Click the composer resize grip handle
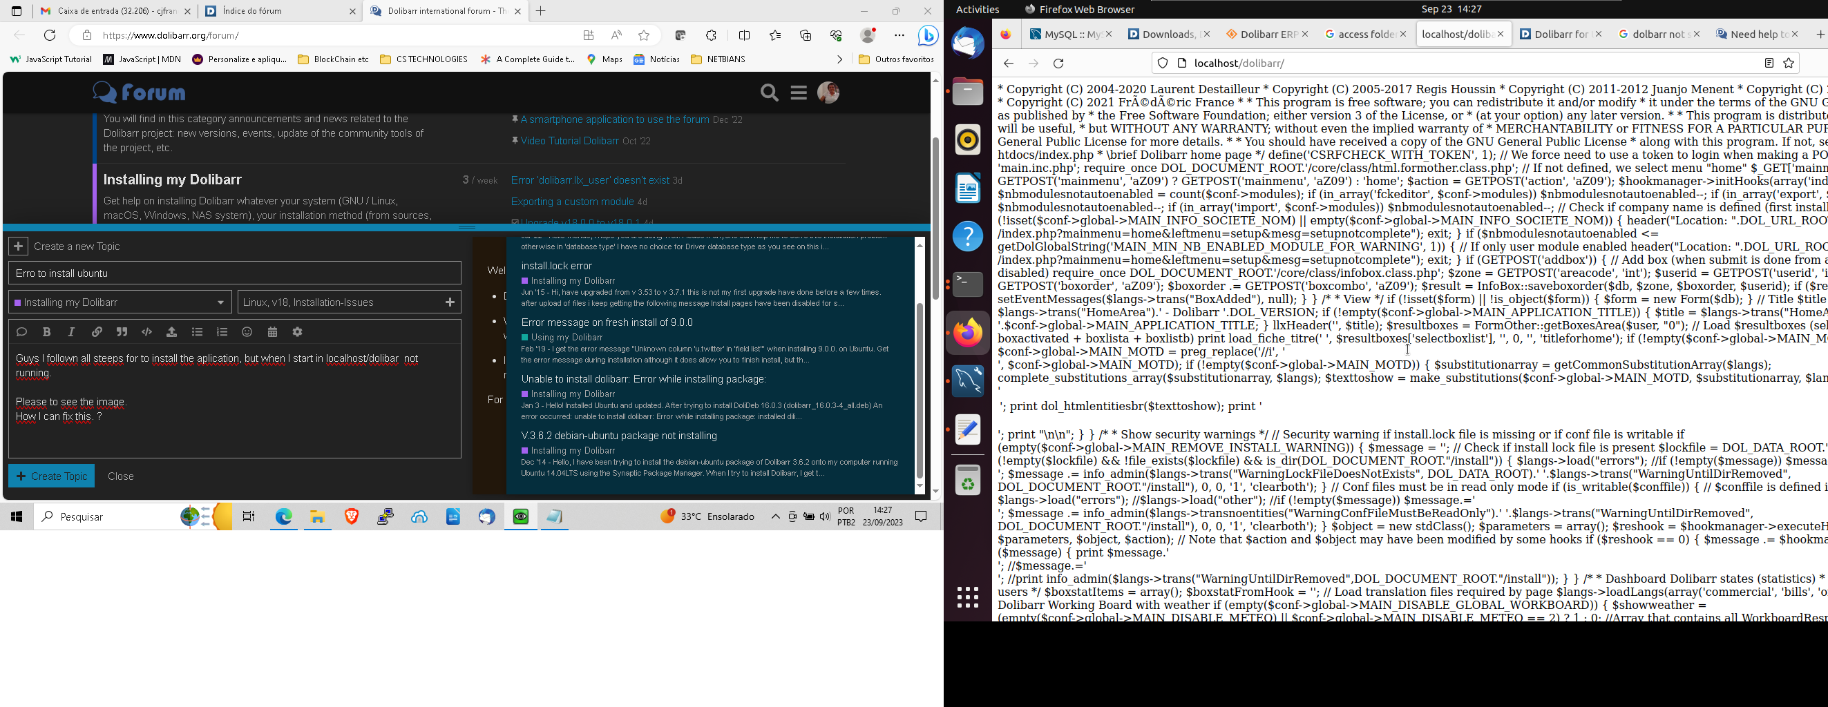Image resolution: width=1828 pixels, height=707 pixels. point(467,228)
